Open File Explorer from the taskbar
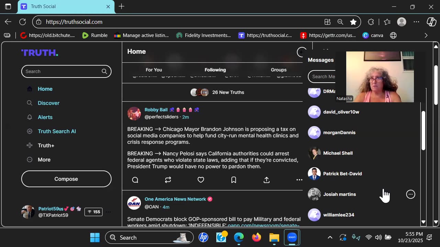Image resolution: width=440 pixels, height=247 pixels. point(274,237)
